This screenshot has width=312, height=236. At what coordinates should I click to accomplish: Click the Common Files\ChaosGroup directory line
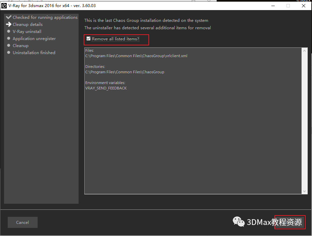125,72
